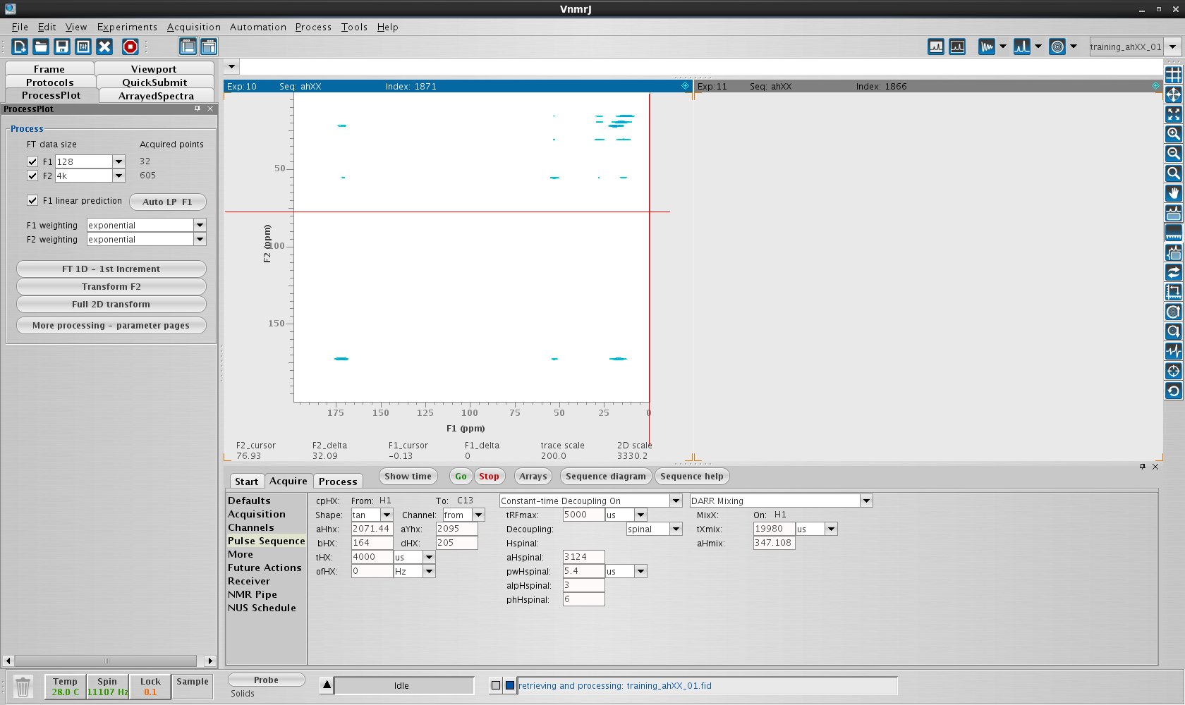The width and height of the screenshot is (1185, 705).
Task: Select the zoom in magnifier tool
Action: (1173, 133)
